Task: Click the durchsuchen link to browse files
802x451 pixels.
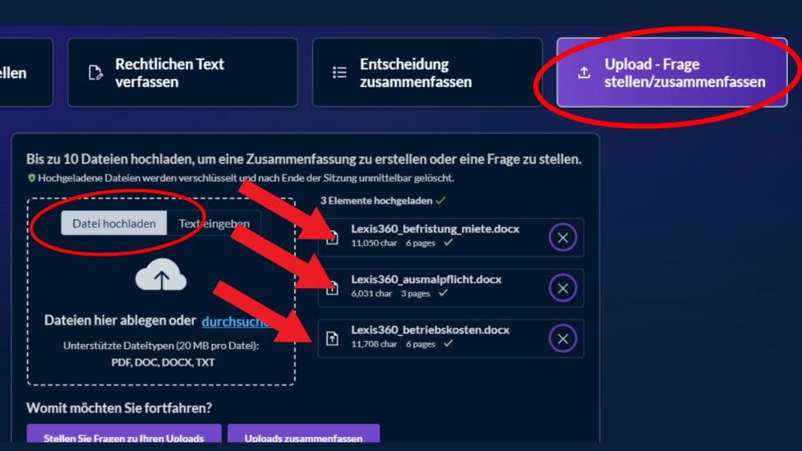Action: pyautogui.click(x=237, y=322)
